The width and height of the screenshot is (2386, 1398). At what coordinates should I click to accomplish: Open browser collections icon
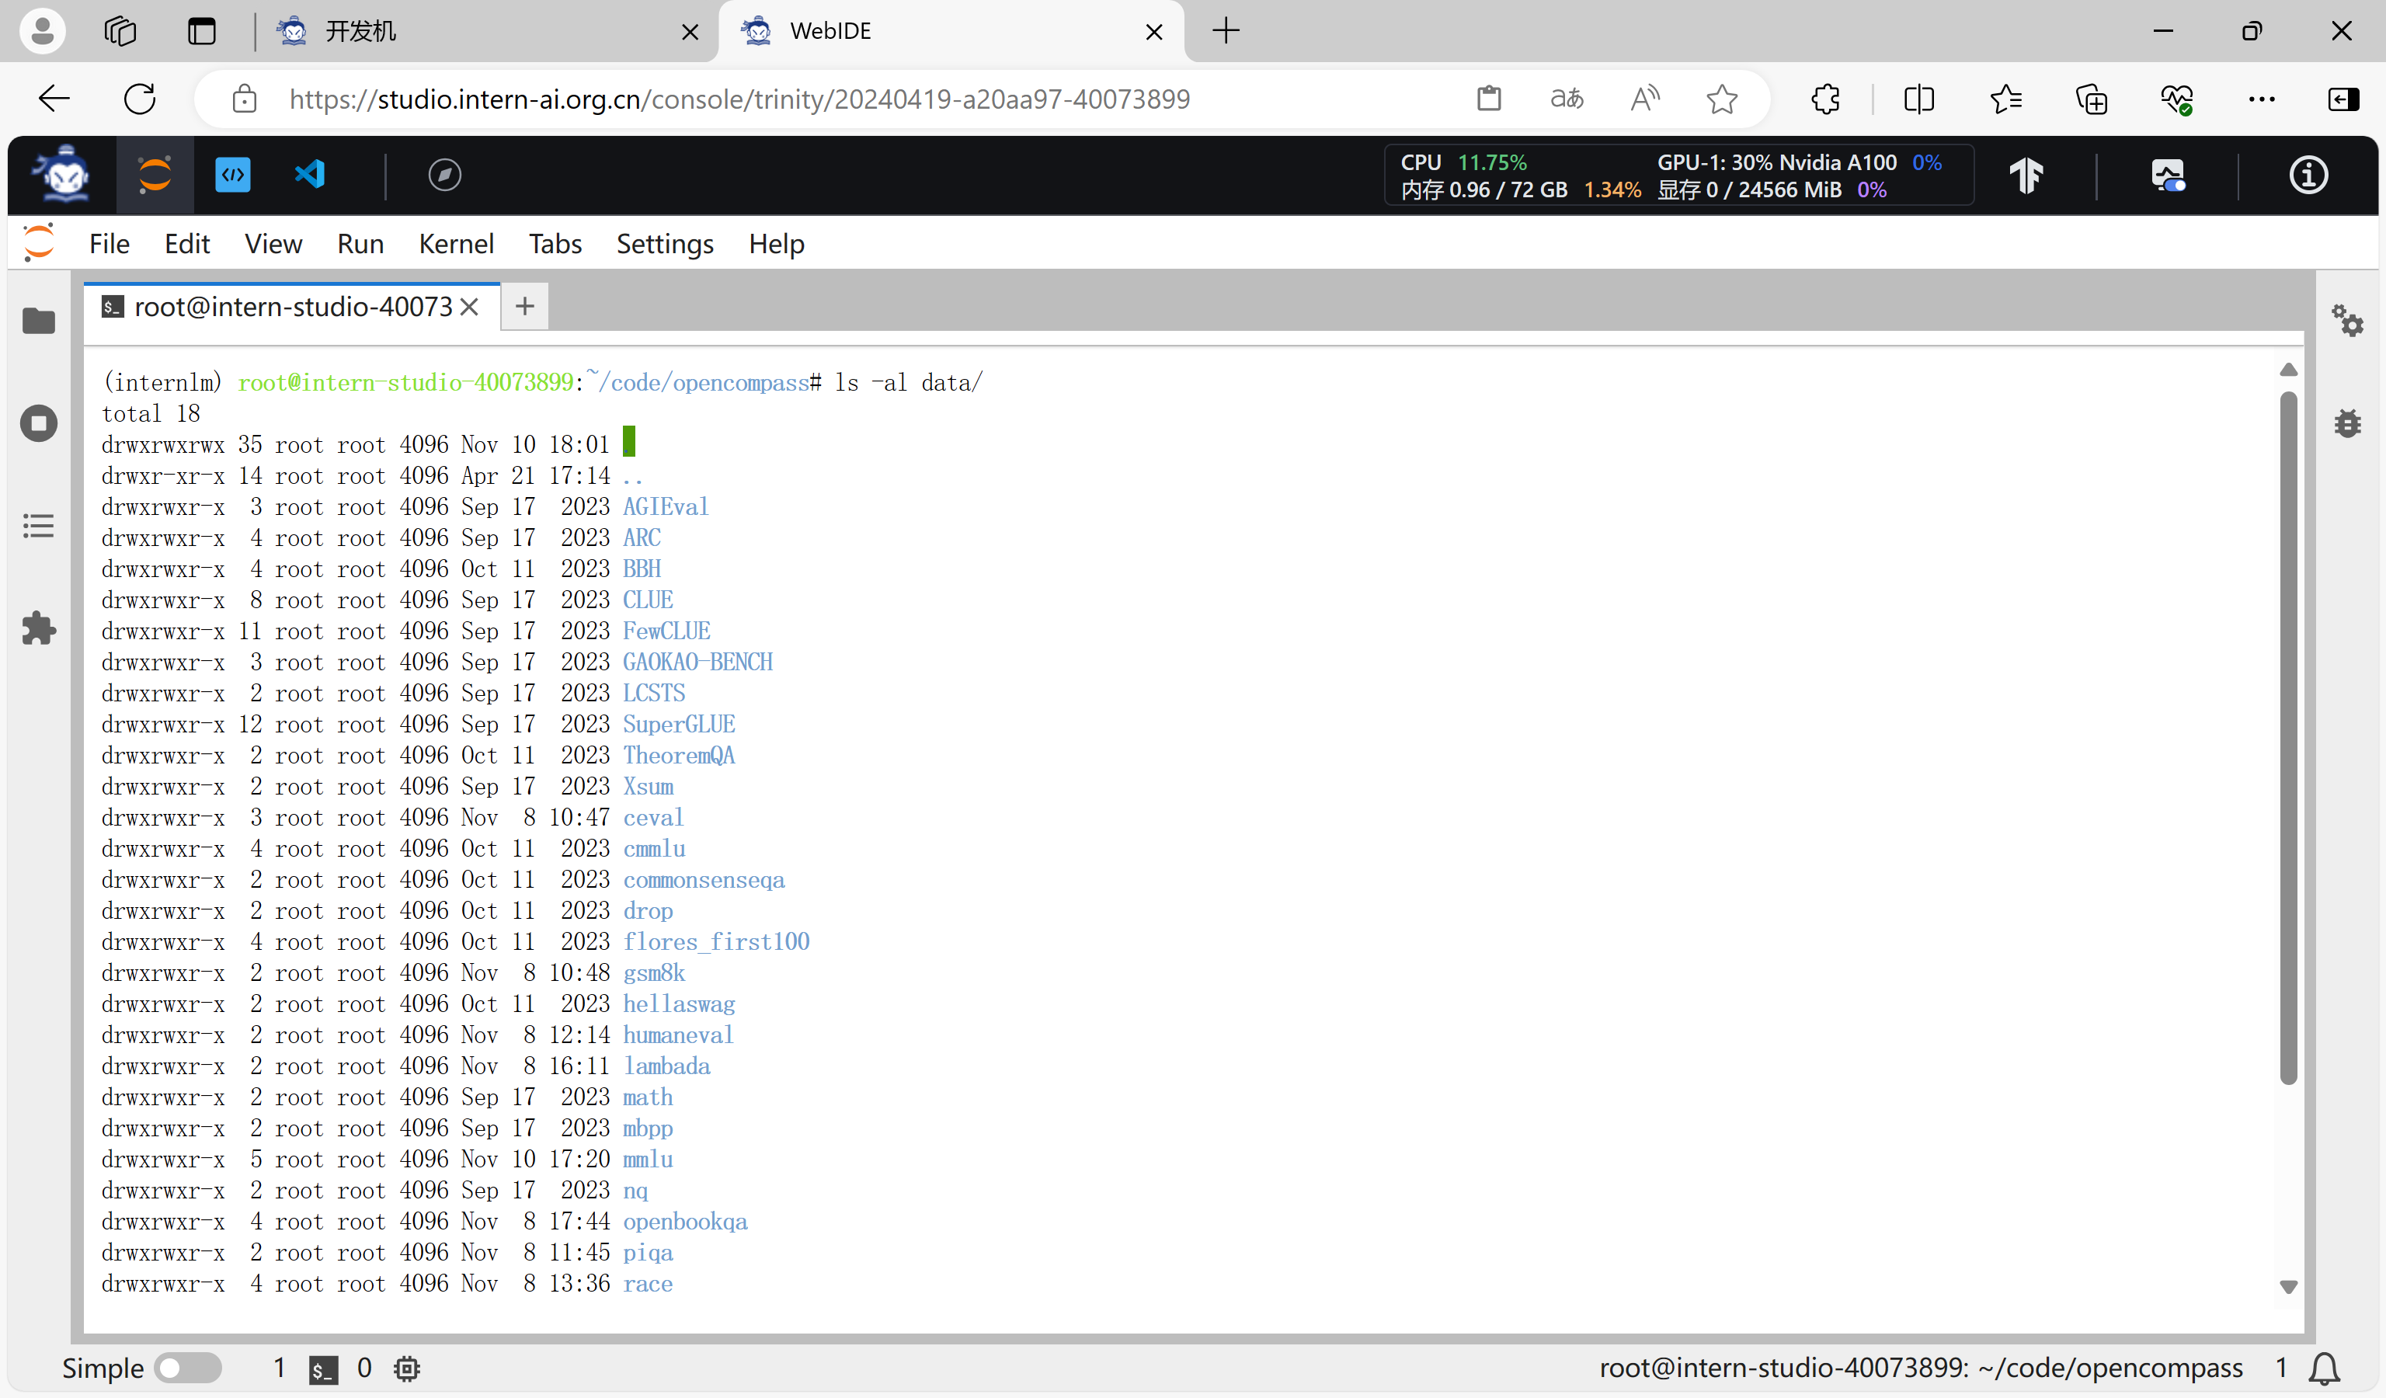pos(2091,99)
